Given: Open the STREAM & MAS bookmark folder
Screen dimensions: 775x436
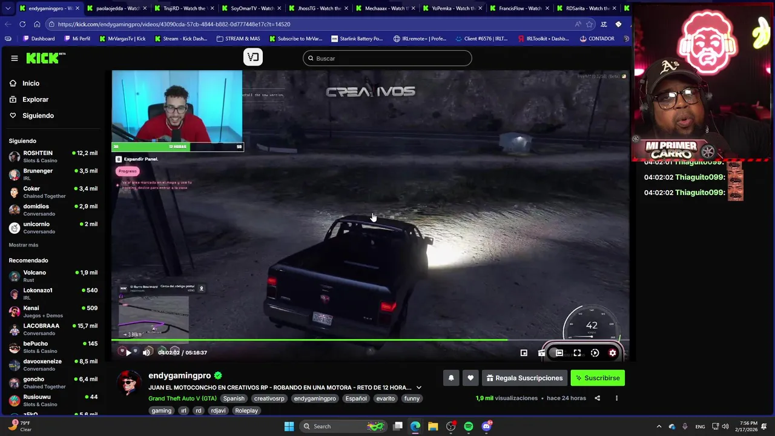Looking at the screenshot, I should (239, 39).
